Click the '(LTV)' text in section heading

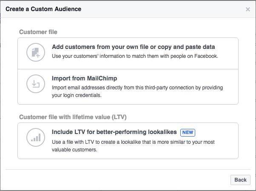[119, 117]
